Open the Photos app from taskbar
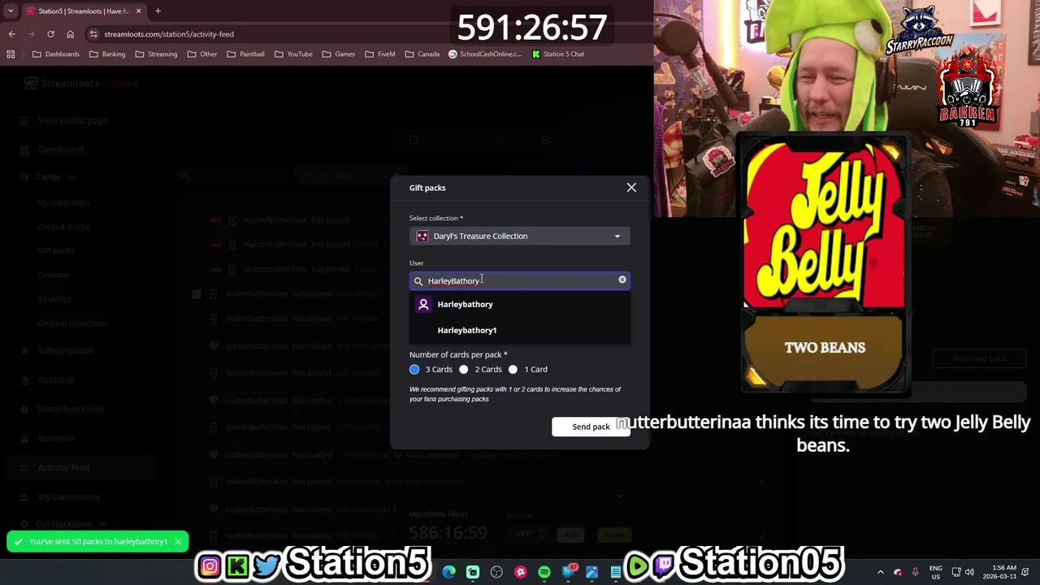The image size is (1040, 585). click(591, 572)
